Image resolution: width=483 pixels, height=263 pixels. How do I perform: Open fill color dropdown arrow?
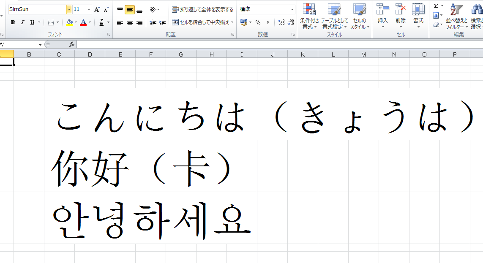76,22
